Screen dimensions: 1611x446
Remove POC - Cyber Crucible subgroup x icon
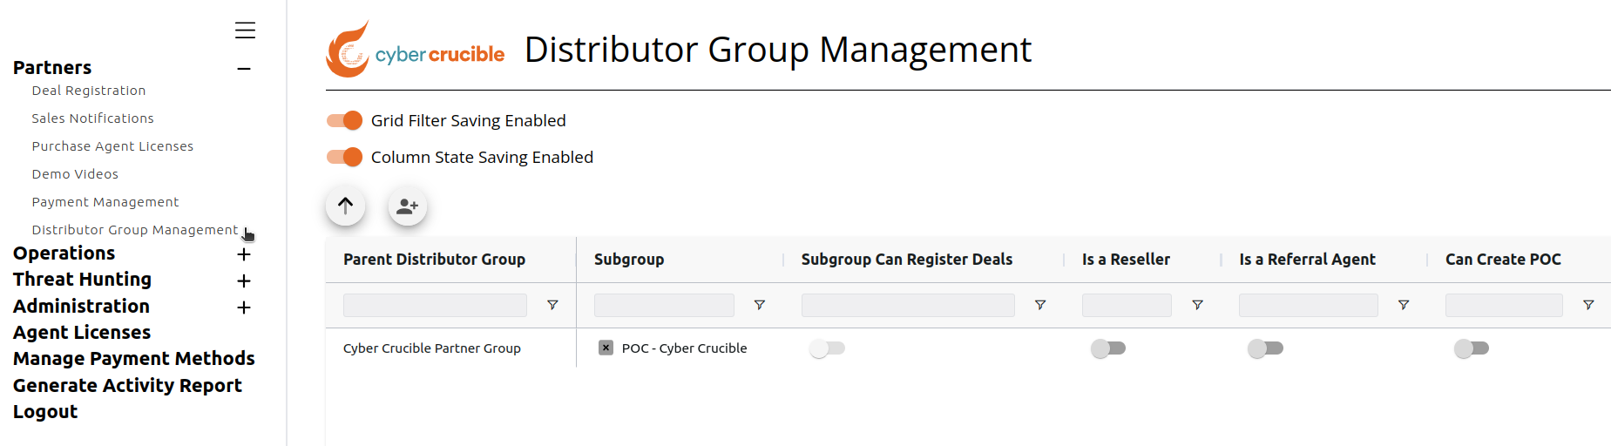[606, 348]
